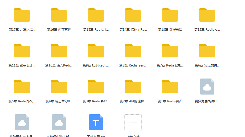Open the 第8章 Redis Sen folder
Viewport: 245px width, 137px height.
(133, 51)
